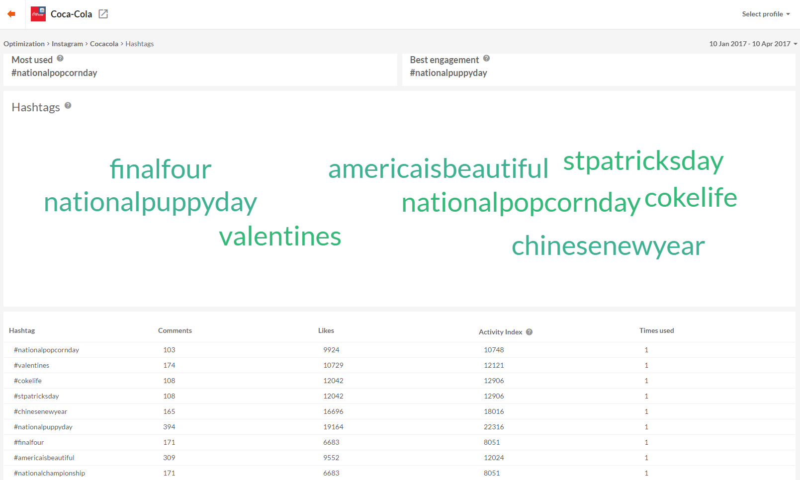800x480 pixels.
Task: Select nationalpuppyday in the word cloud
Action: [150, 202]
